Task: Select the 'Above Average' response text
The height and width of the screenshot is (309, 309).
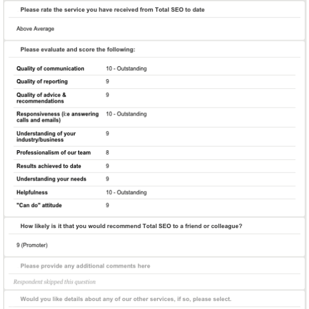Action: (x=35, y=28)
